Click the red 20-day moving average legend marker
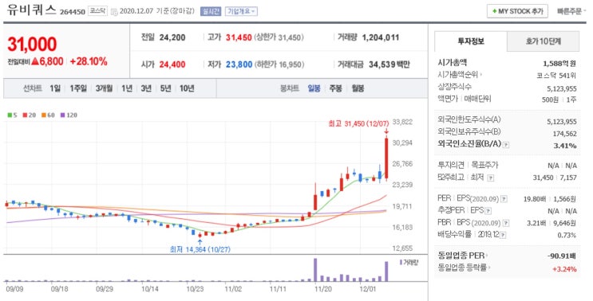The width and height of the screenshot is (593, 301). pyautogui.click(x=25, y=115)
